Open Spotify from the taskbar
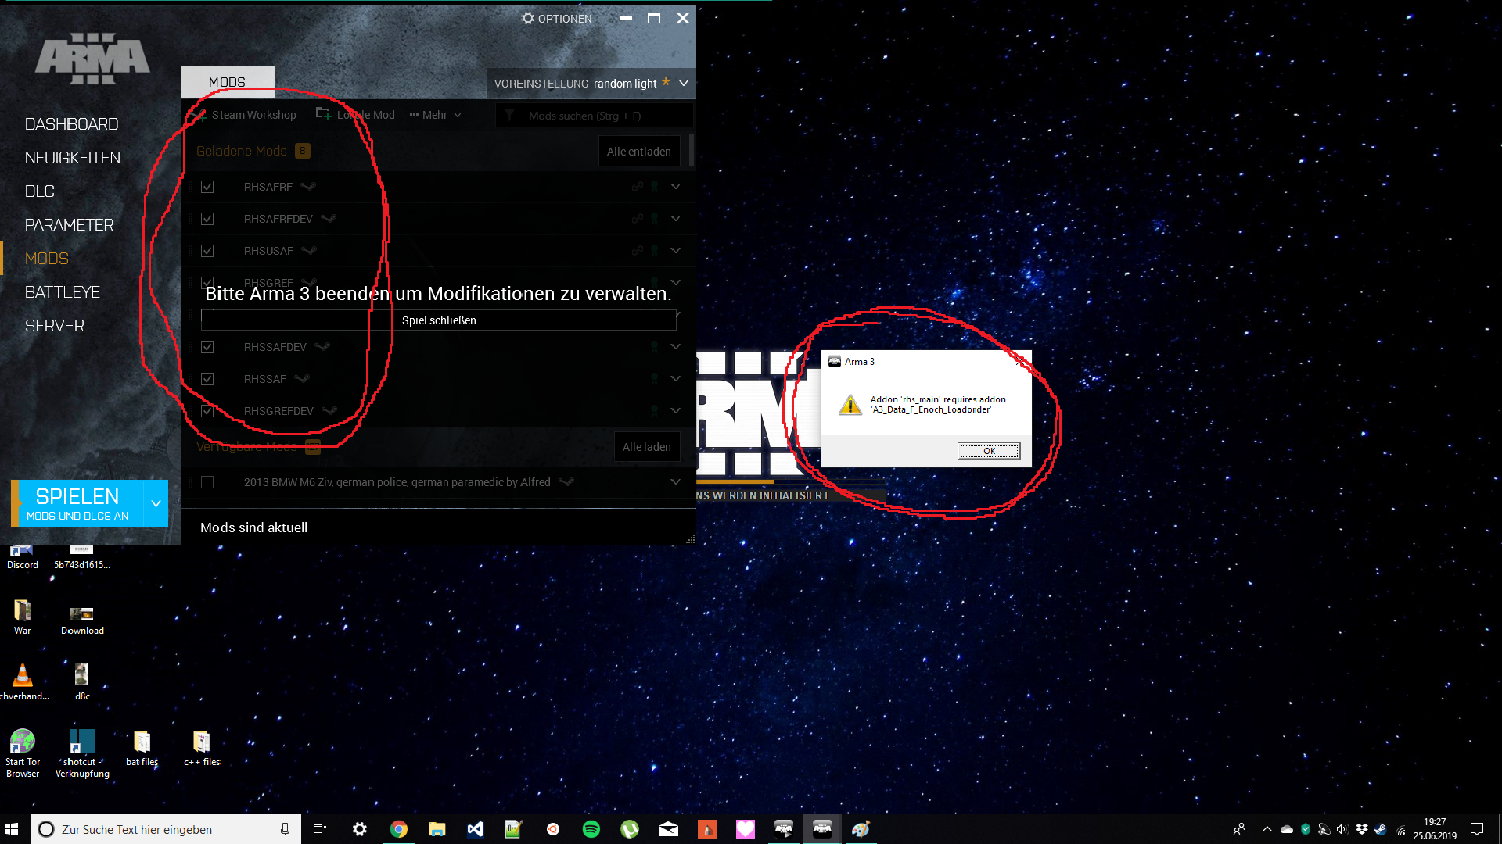Viewport: 1502px width, 844px height. [x=591, y=829]
